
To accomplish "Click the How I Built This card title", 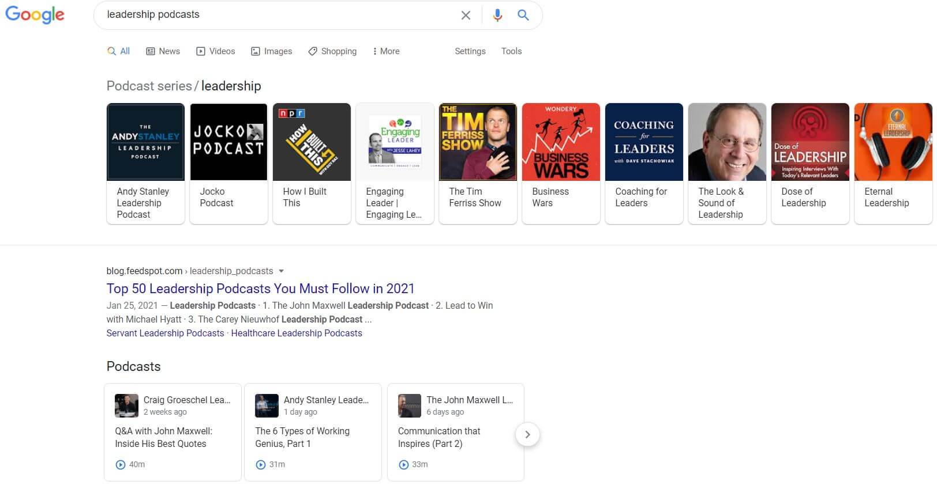I will [305, 197].
